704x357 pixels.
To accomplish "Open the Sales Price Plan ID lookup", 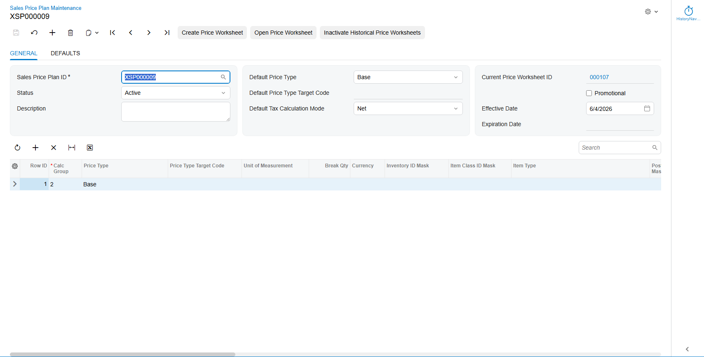I will coord(223,77).
